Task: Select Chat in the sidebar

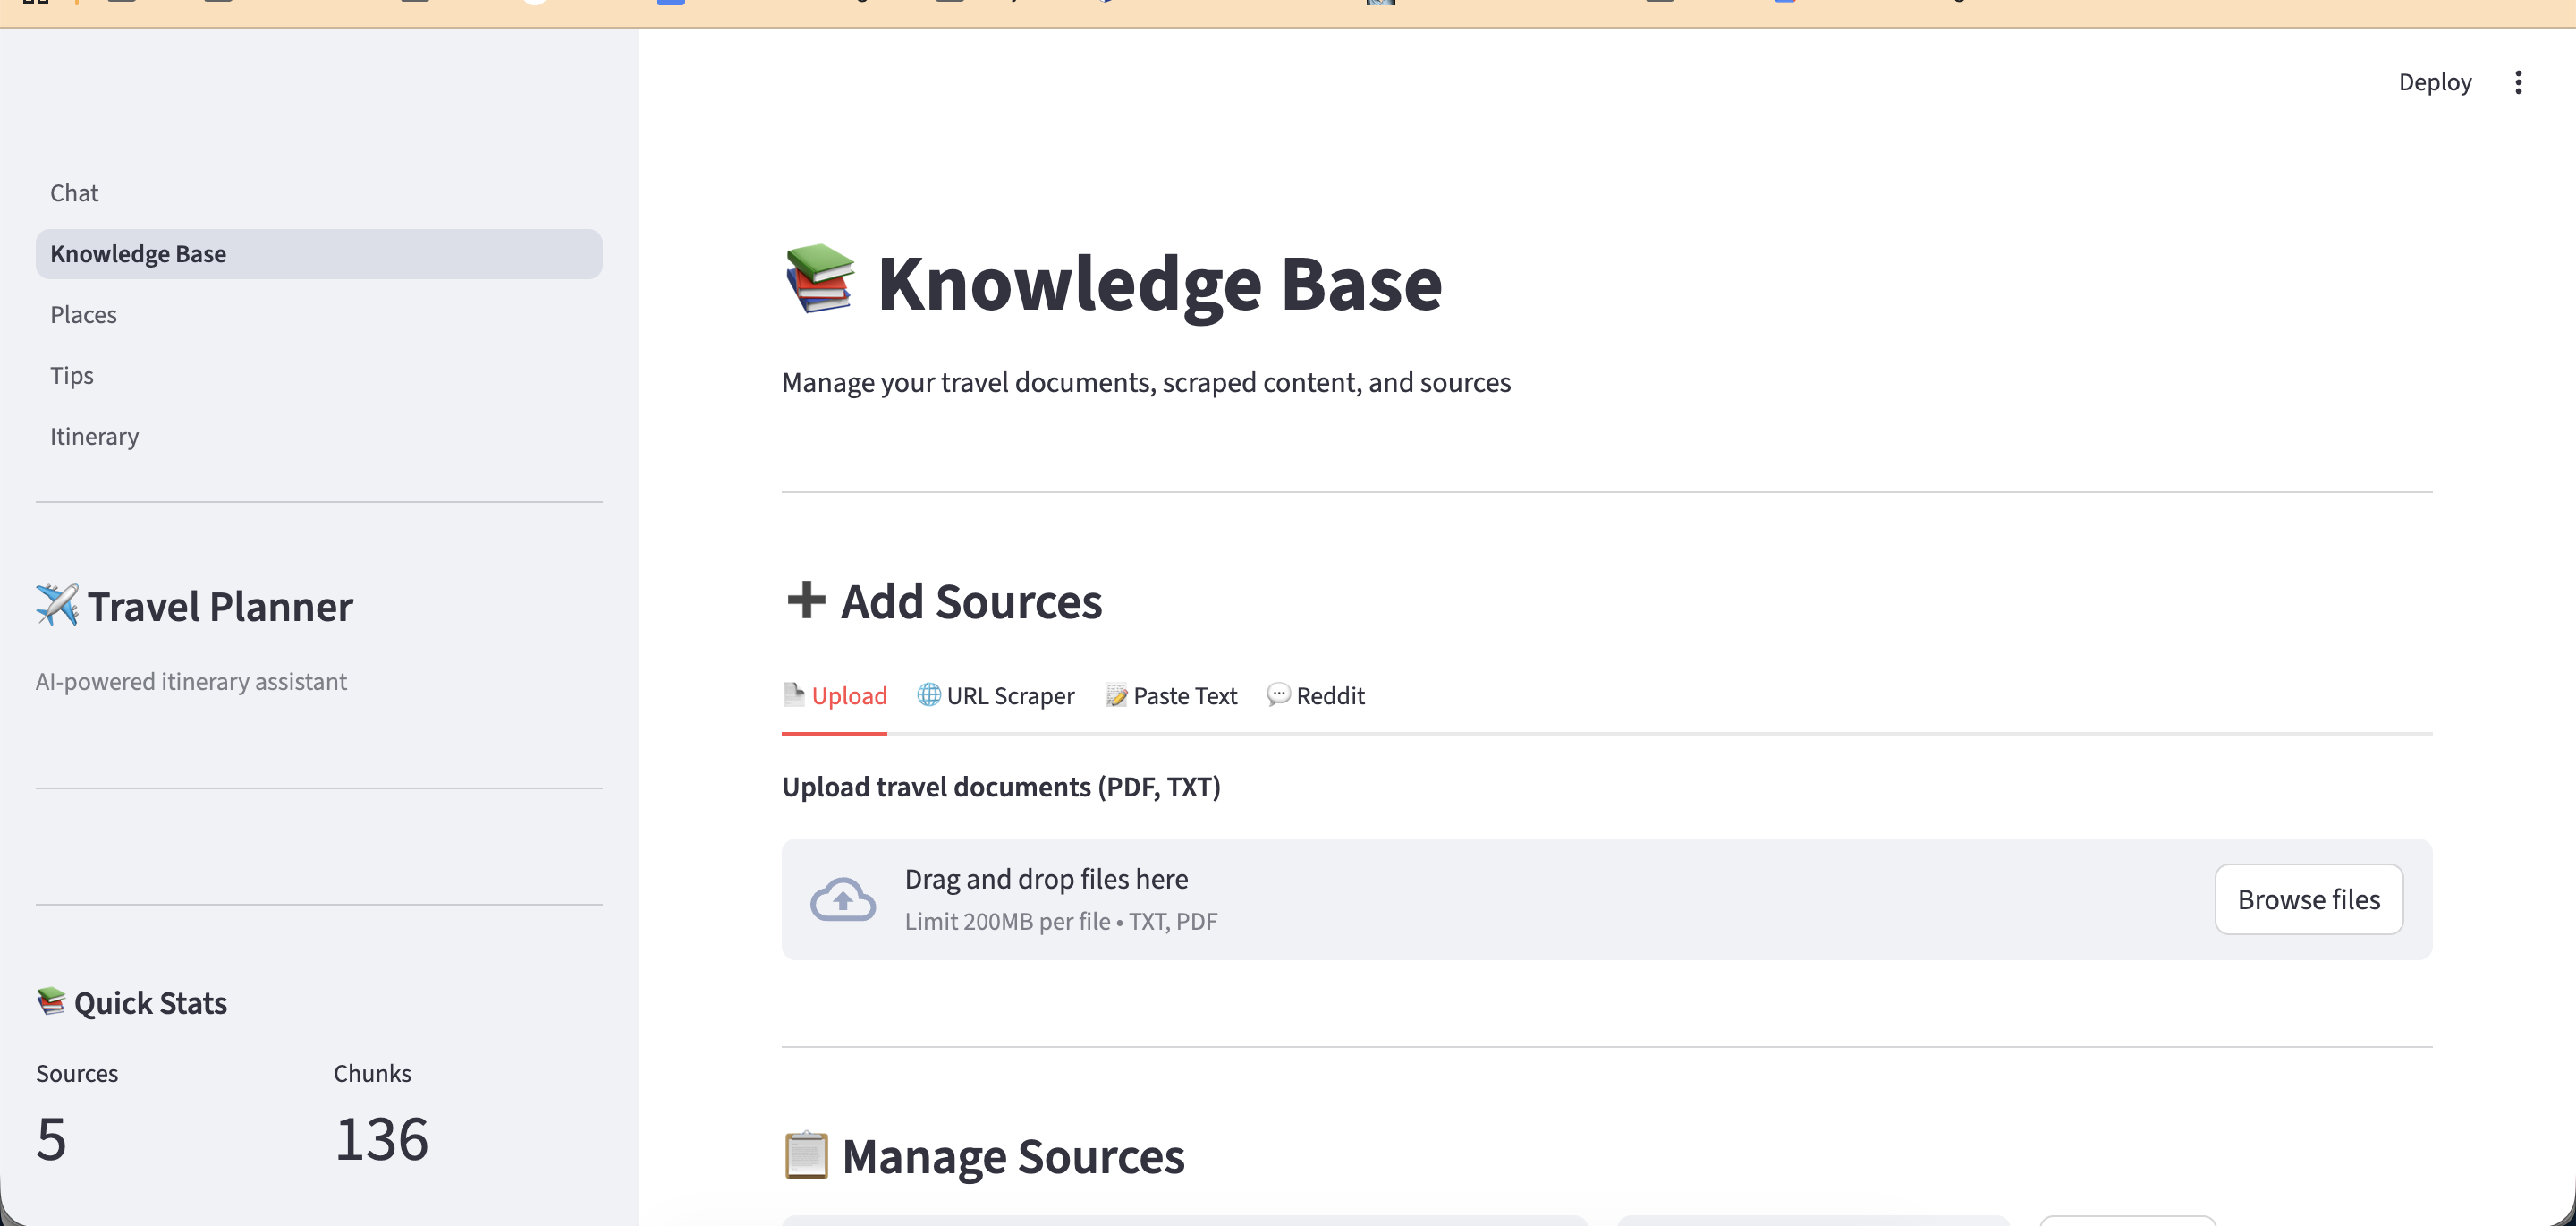Action: [74, 192]
